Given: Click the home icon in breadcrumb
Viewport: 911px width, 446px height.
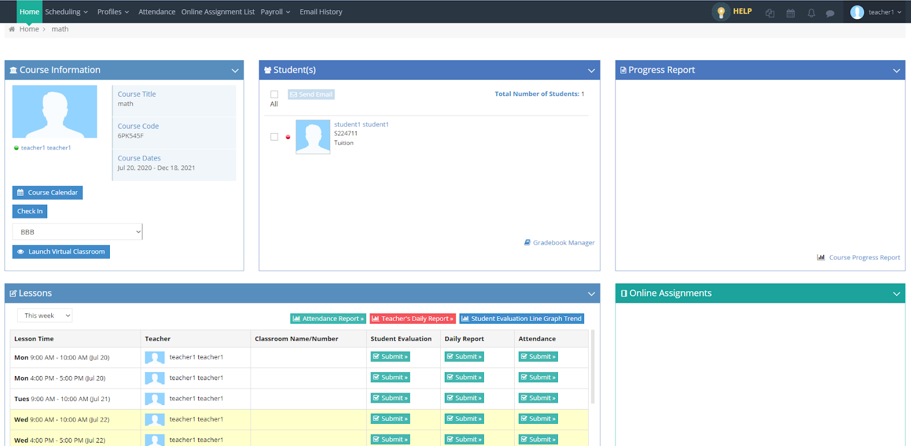Looking at the screenshot, I should coord(12,29).
